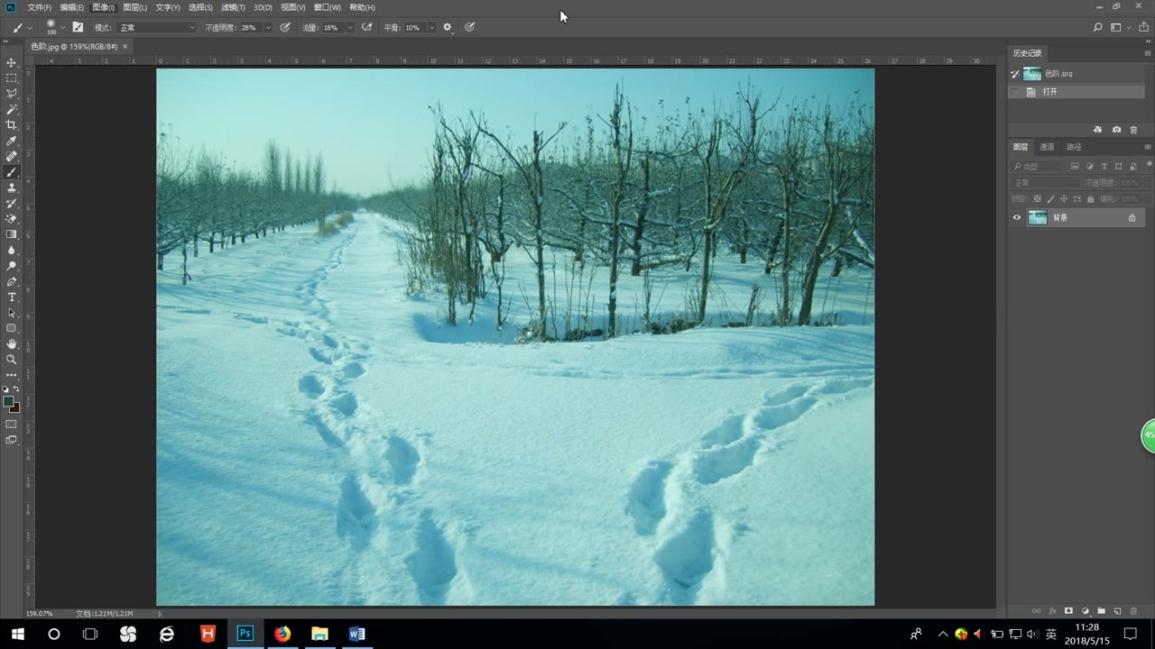Select the Pen tool
Viewport: 1155px width, 649px height.
[x=12, y=281]
